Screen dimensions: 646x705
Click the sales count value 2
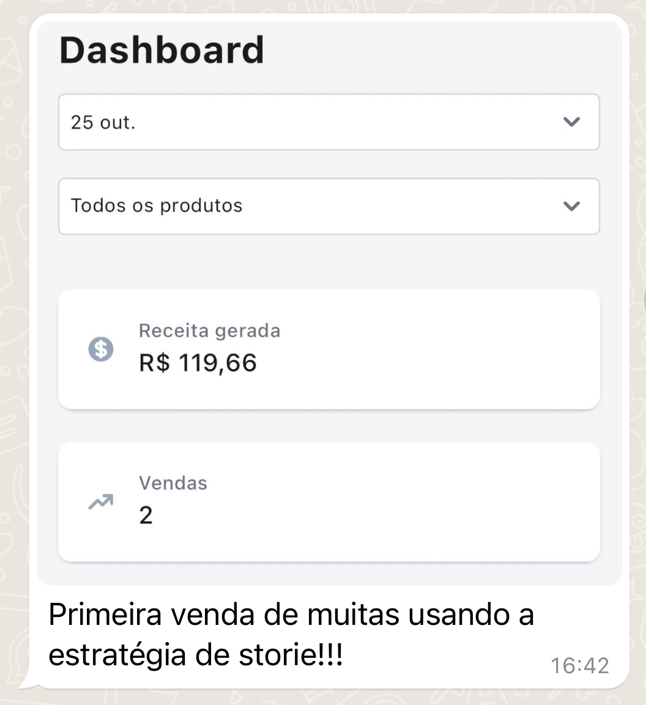pos(146,515)
